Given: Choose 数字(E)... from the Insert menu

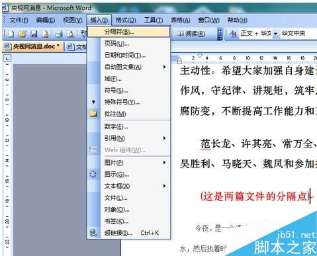Looking at the screenshot, I should click(x=128, y=126).
